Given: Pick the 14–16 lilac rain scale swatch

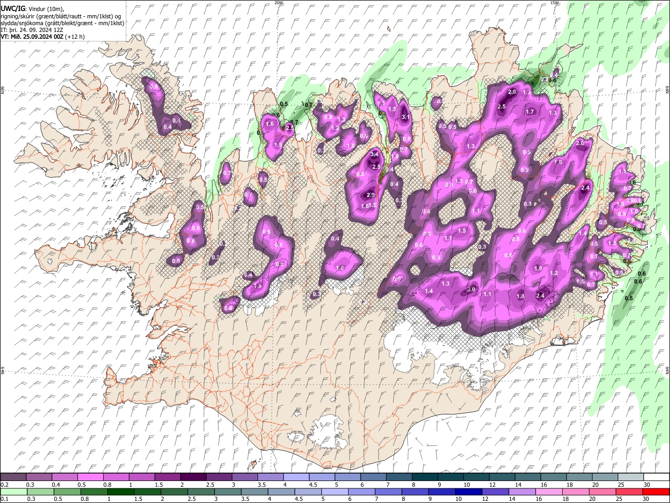Looking at the screenshot, I should pos(522,491).
